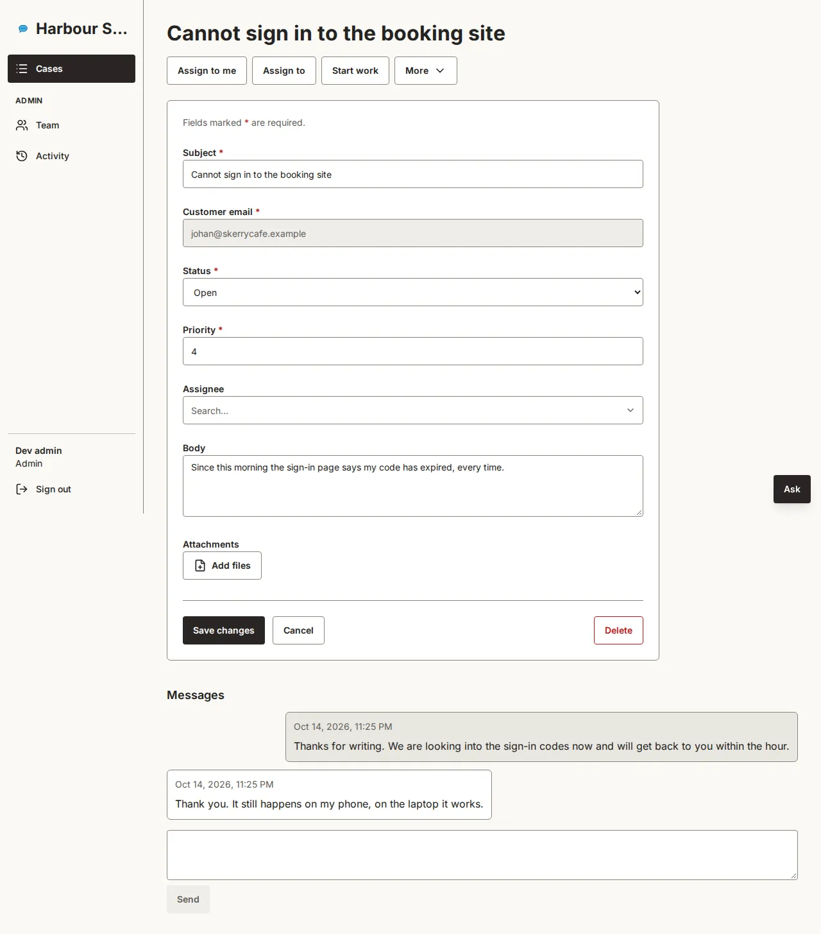This screenshot has width=821, height=934.
Task: Click the "Messages" section heading
Action: 196,695
